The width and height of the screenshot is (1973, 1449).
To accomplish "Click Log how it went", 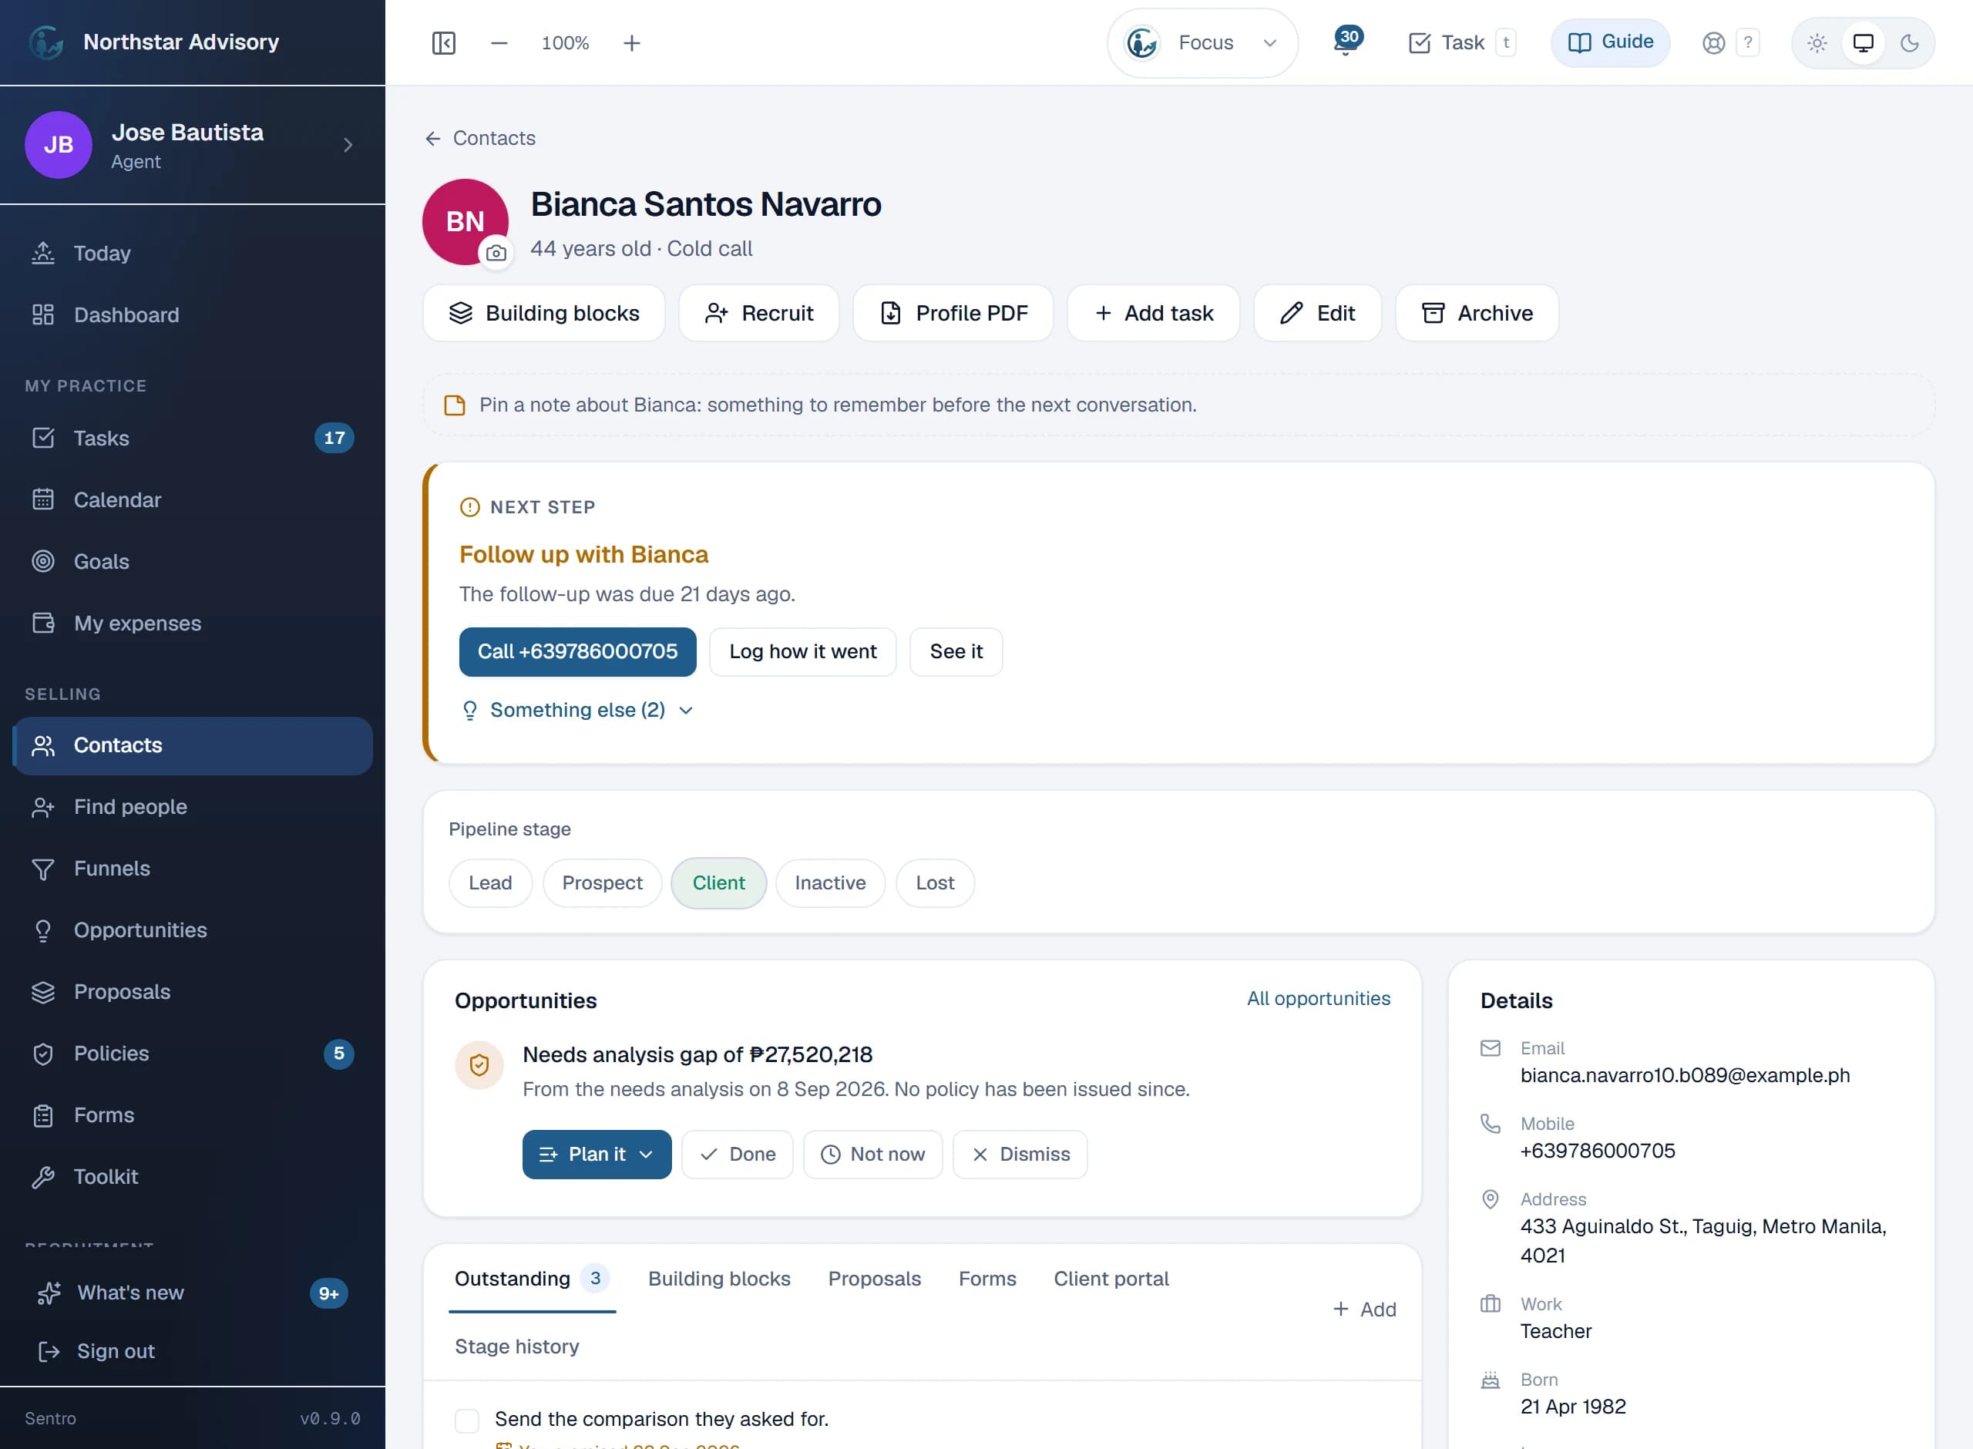I will point(803,652).
